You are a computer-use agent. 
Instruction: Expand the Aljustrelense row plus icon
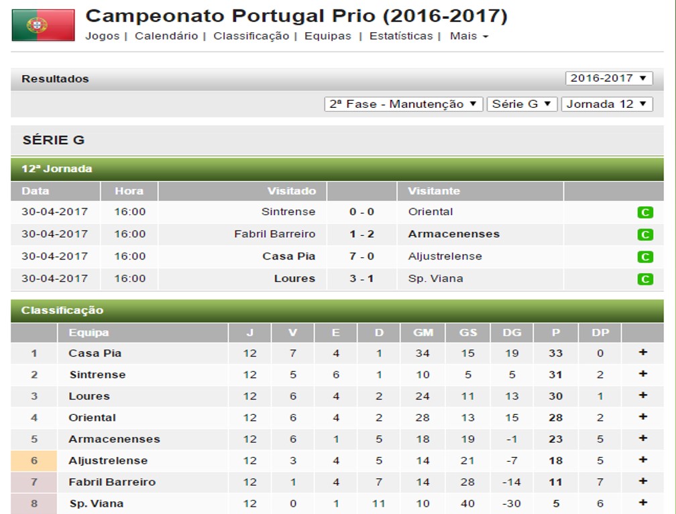tap(642, 460)
